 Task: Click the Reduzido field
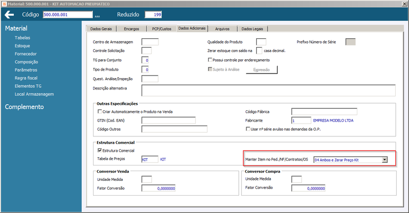pos(153,15)
